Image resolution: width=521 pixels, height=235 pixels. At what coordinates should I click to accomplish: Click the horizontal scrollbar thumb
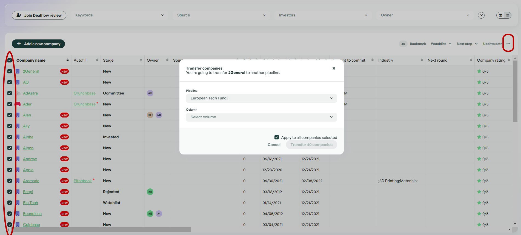(101, 230)
